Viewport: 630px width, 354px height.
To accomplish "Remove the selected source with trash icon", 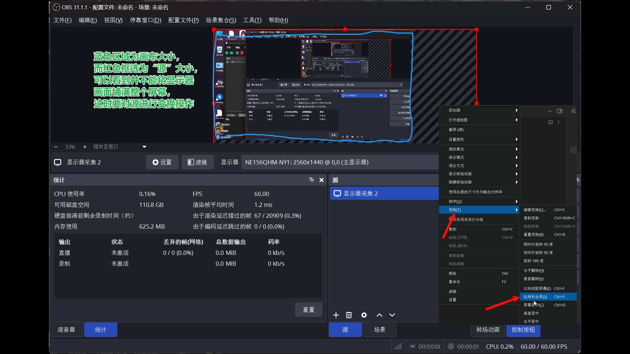I will coord(349,315).
